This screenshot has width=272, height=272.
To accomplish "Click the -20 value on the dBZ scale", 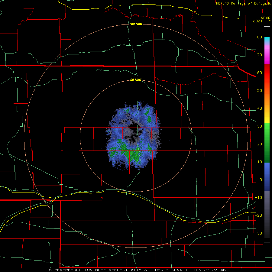I will tap(258, 215).
